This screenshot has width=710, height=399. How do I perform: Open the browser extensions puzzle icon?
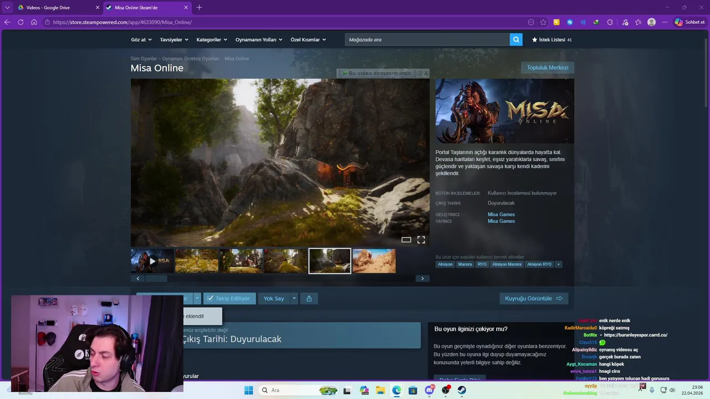[x=610, y=22]
